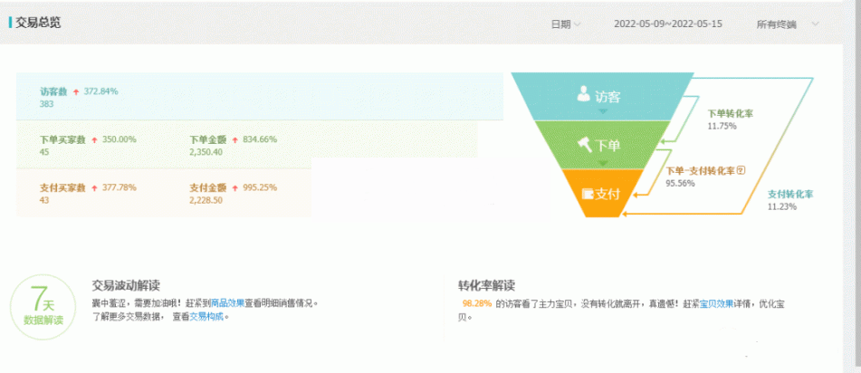Click the 7天 数据解读 circle badge
The height and width of the screenshot is (373, 861).
(x=43, y=308)
